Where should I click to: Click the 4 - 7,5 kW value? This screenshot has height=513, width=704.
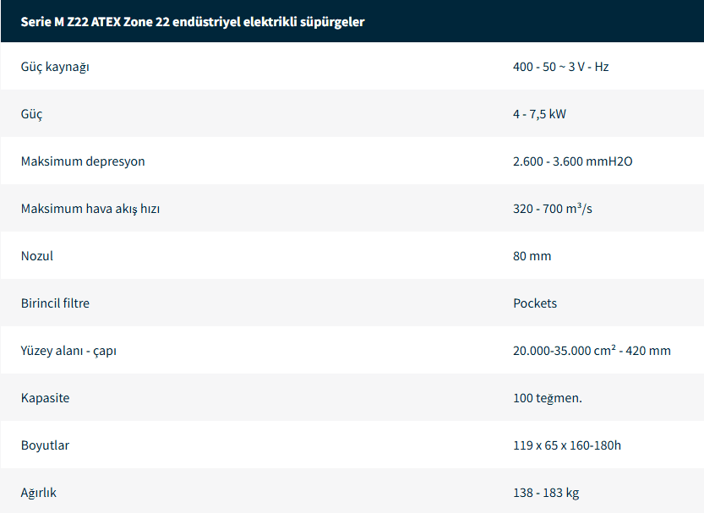539,114
